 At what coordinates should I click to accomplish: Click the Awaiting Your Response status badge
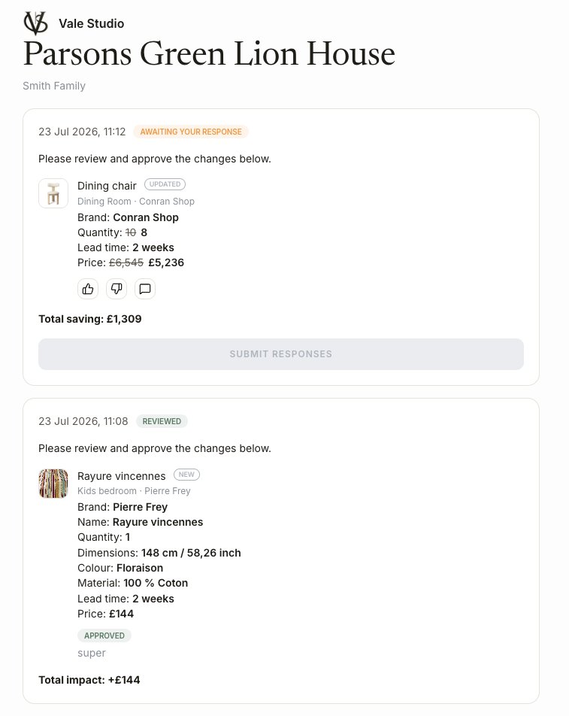tap(191, 132)
